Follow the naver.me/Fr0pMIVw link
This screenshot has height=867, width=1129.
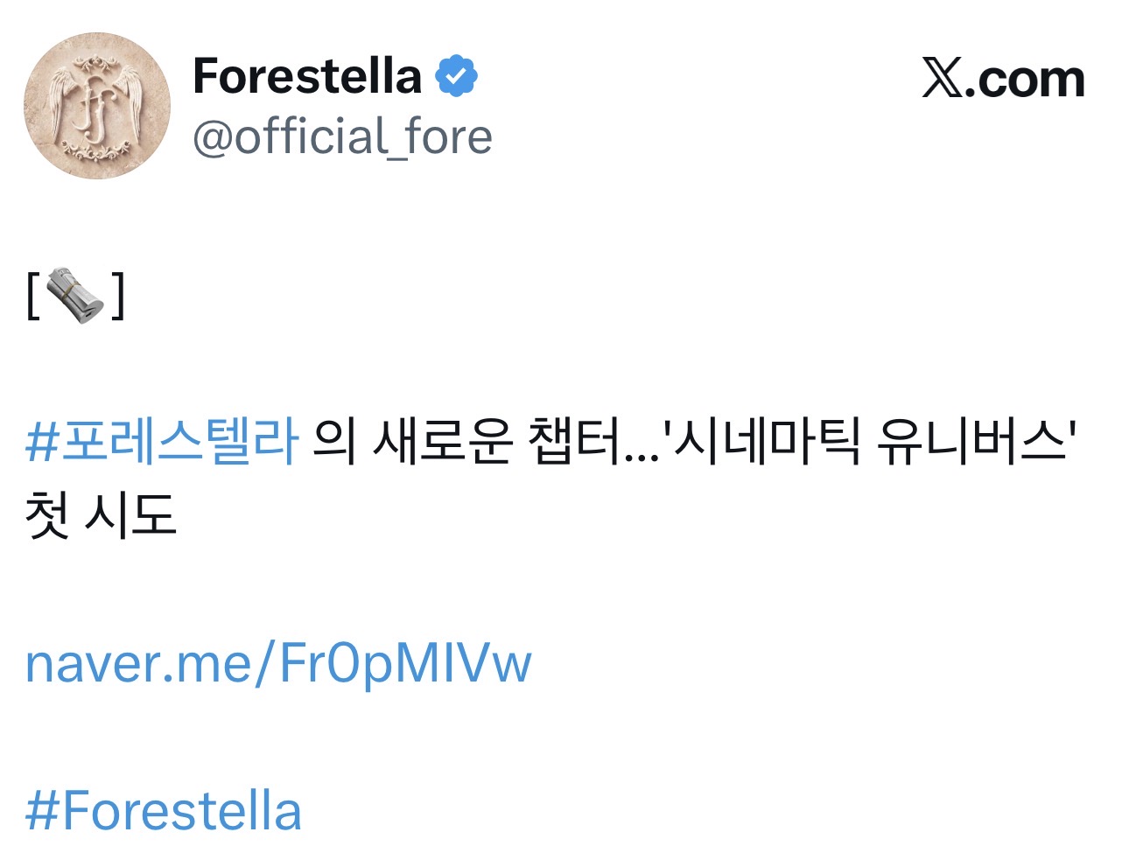coord(277,663)
